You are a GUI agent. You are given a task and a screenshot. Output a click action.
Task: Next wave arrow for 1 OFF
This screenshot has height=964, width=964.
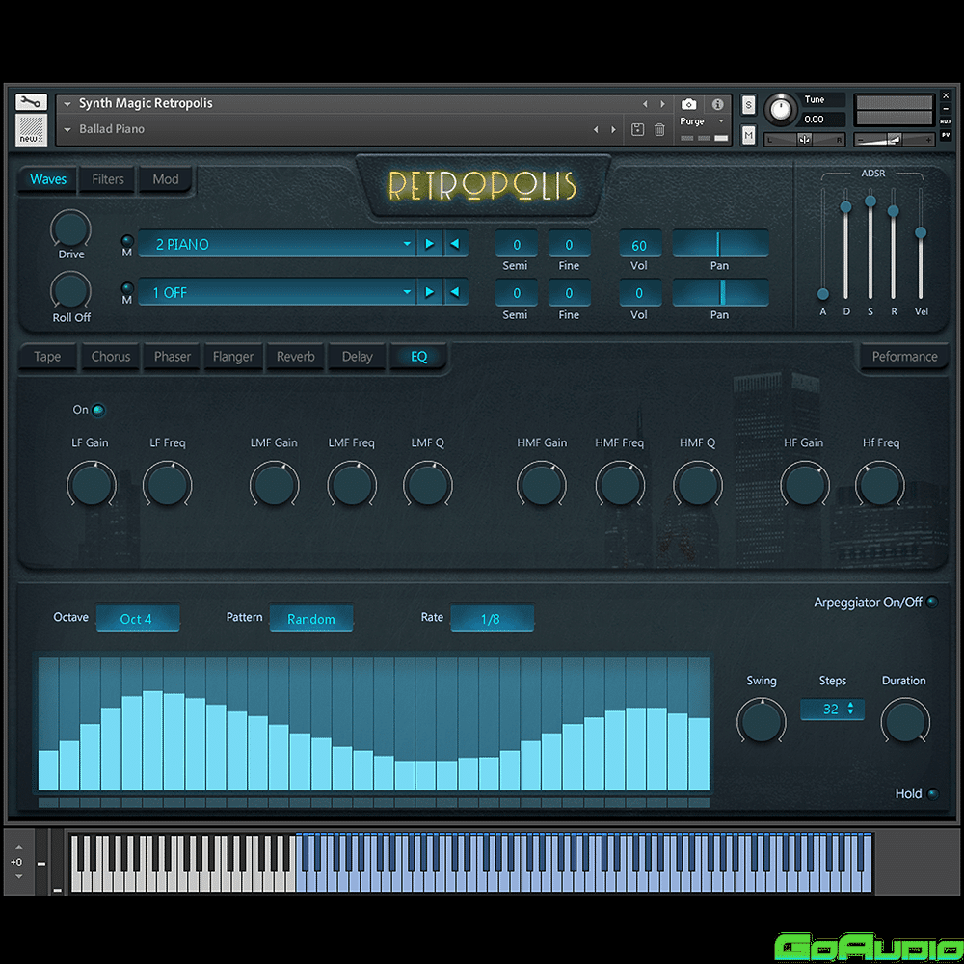click(x=430, y=292)
